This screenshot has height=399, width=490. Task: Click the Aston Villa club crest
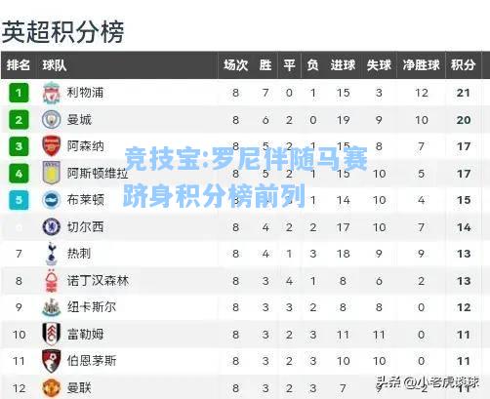pos(52,173)
